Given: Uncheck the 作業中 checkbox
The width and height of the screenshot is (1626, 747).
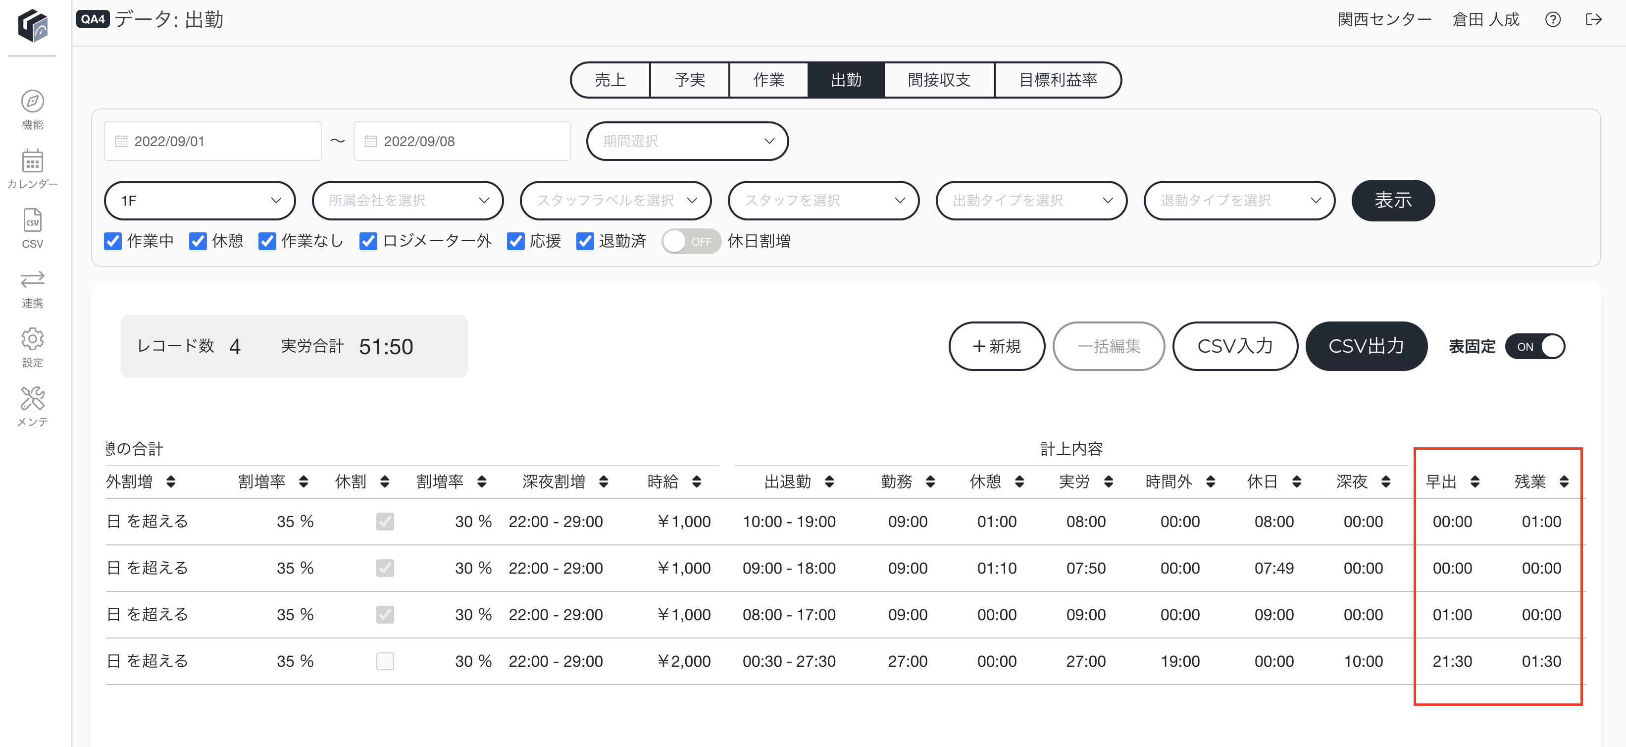Looking at the screenshot, I should coord(112,241).
